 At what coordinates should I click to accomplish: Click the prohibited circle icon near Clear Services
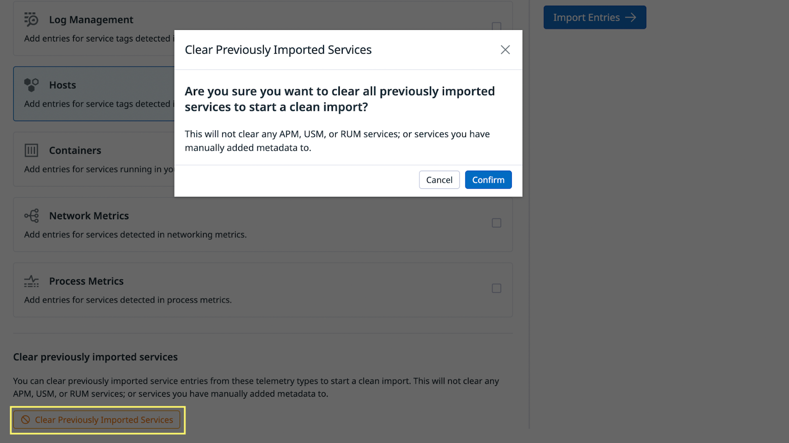tap(25, 420)
